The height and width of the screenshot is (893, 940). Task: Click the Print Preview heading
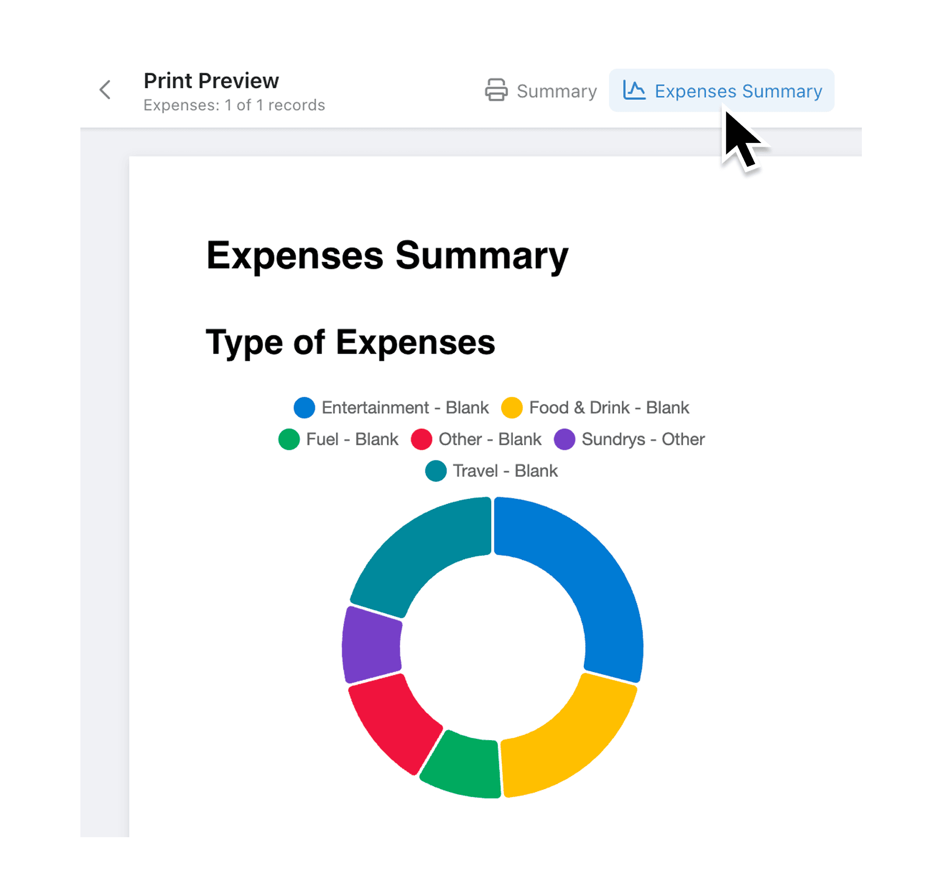210,80
